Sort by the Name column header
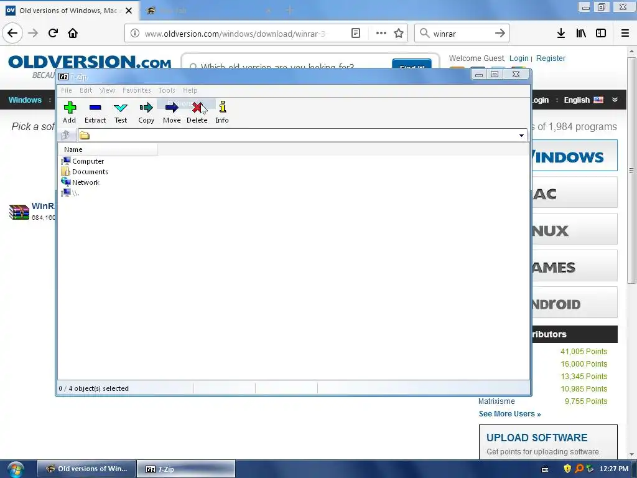This screenshot has width=637, height=478. [108, 149]
